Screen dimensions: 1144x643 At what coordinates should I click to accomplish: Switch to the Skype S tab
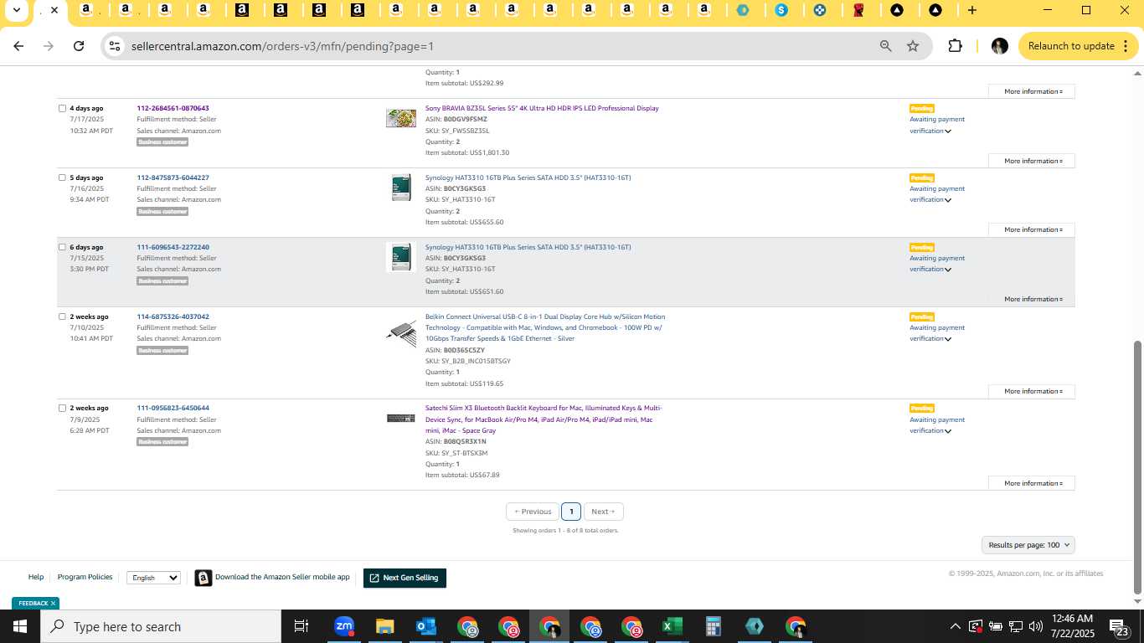pyautogui.click(x=781, y=10)
